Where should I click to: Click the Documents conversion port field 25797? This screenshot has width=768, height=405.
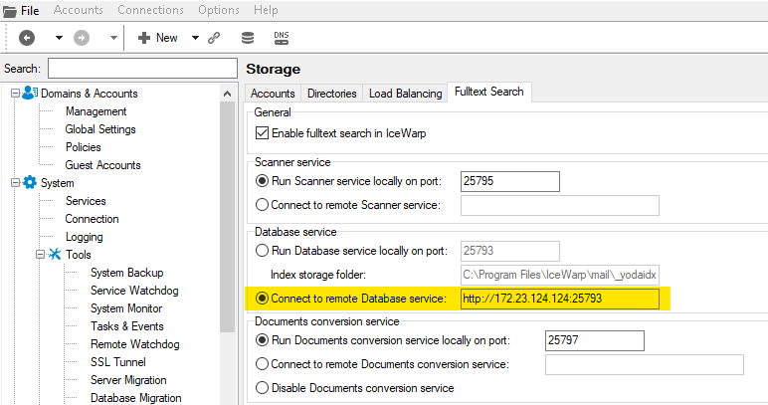point(595,340)
